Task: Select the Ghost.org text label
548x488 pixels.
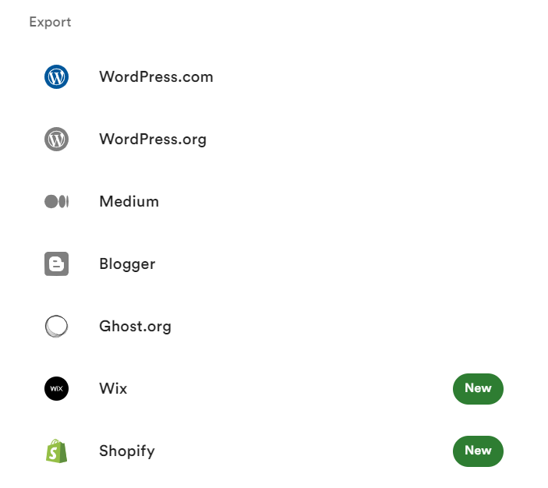Action: [136, 327]
